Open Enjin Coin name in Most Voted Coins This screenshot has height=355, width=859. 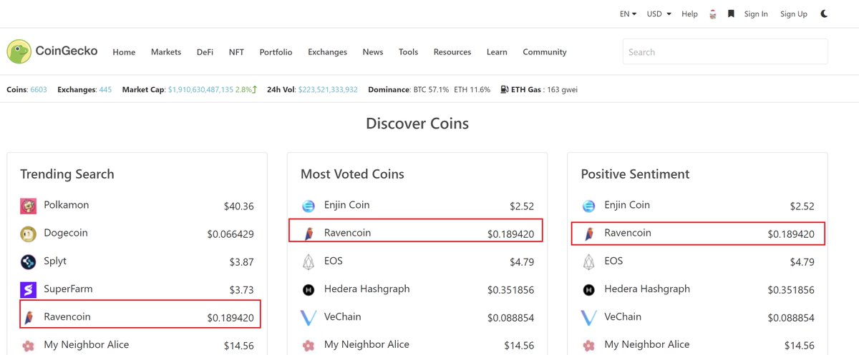[x=347, y=205]
